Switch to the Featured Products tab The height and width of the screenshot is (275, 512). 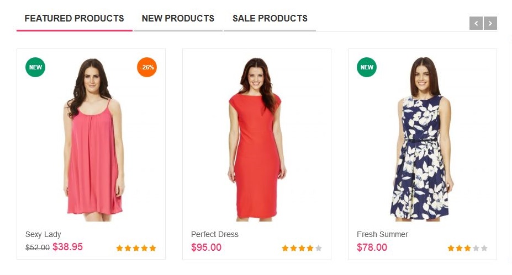click(74, 19)
